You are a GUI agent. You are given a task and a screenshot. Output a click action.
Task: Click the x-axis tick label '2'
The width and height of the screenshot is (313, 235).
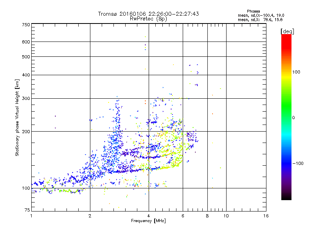click(x=90, y=216)
